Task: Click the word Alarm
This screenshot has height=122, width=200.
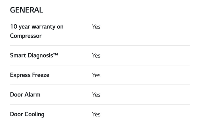Action: coord(32,94)
